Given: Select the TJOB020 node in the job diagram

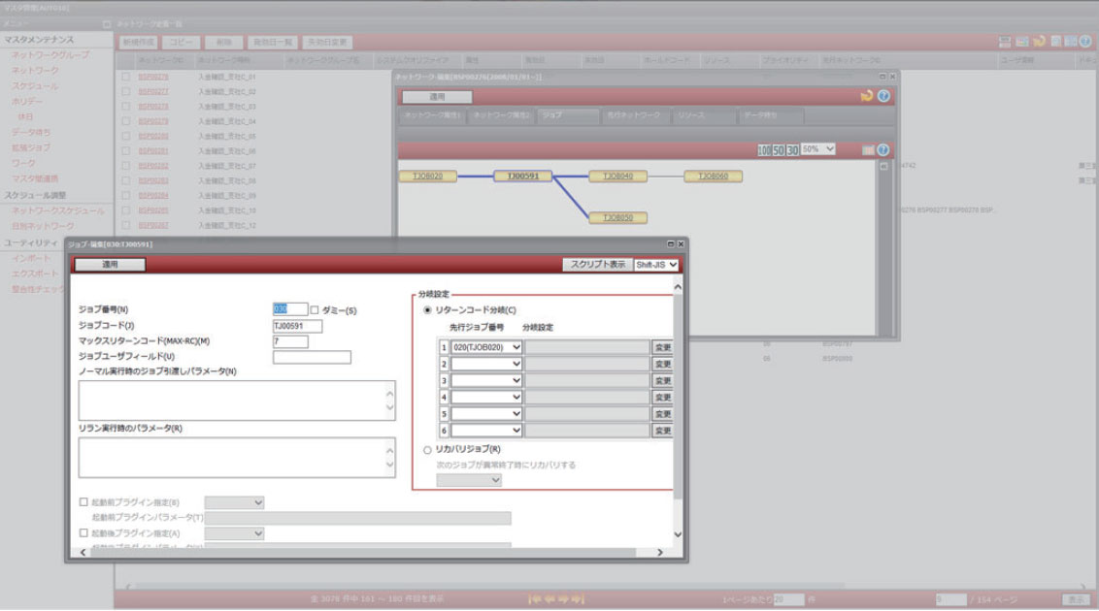Looking at the screenshot, I should point(427,177).
